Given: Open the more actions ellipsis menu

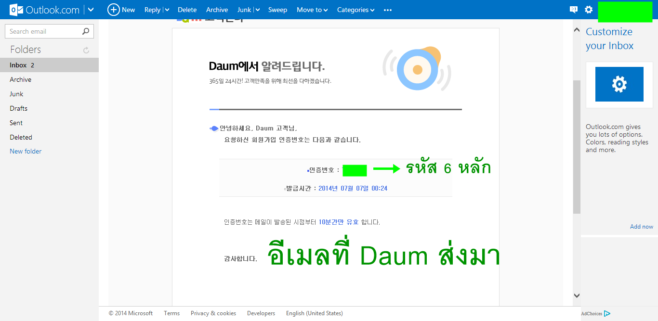Looking at the screenshot, I should (388, 10).
